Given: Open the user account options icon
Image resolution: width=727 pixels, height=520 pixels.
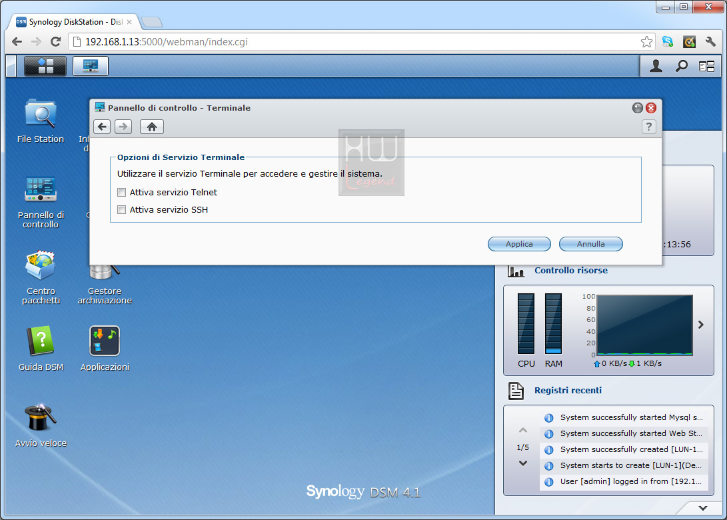Looking at the screenshot, I should pos(656,66).
